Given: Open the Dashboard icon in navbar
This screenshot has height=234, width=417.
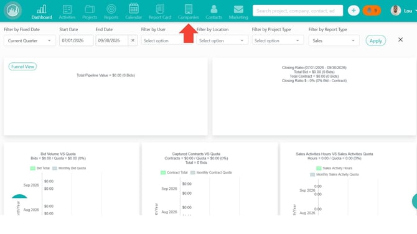Looking at the screenshot, I should point(42,9).
